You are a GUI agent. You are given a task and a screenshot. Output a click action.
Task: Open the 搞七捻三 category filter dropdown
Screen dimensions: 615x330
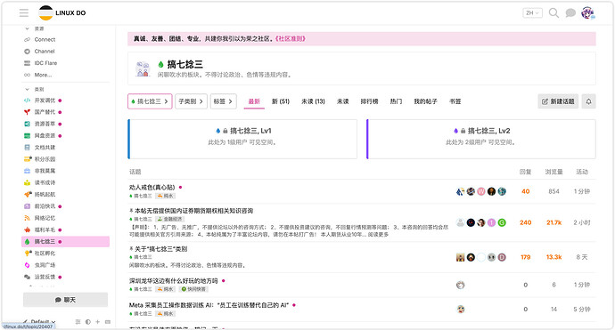pyautogui.click(x=150, y=101)
